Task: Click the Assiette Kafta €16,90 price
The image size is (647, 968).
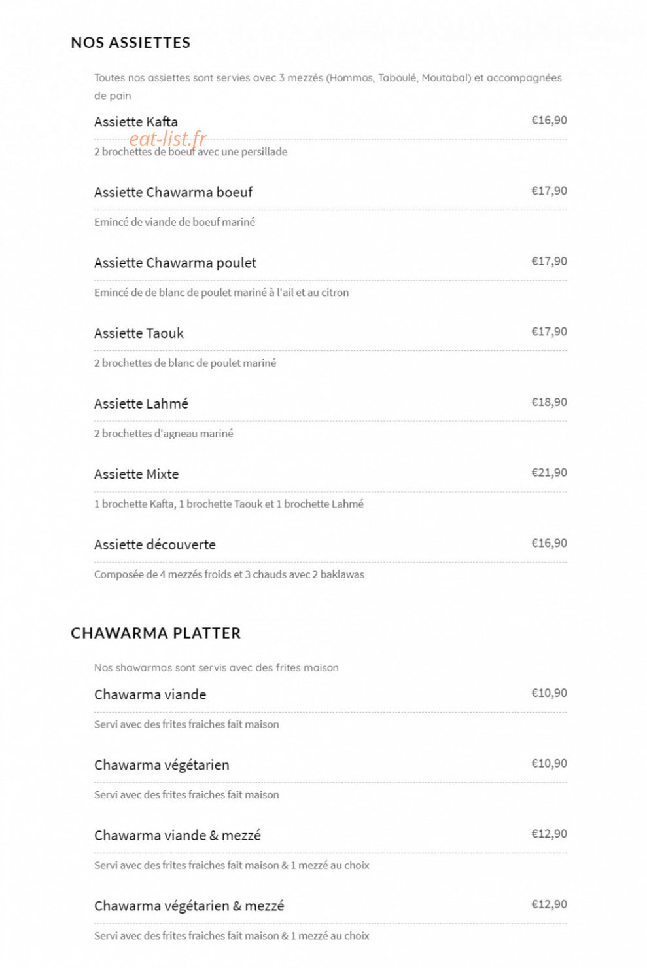Action: coord(549,121)
